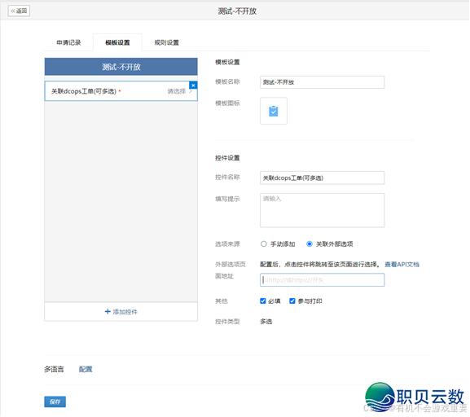
Task: Focus the 控件名称 input field
Action: pyautogui.click(x=323, y=178)
